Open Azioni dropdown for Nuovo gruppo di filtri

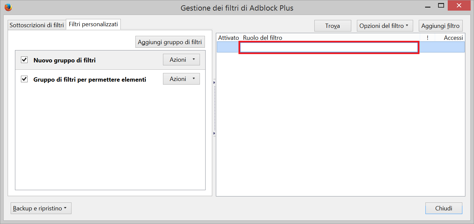click(181, 60)
